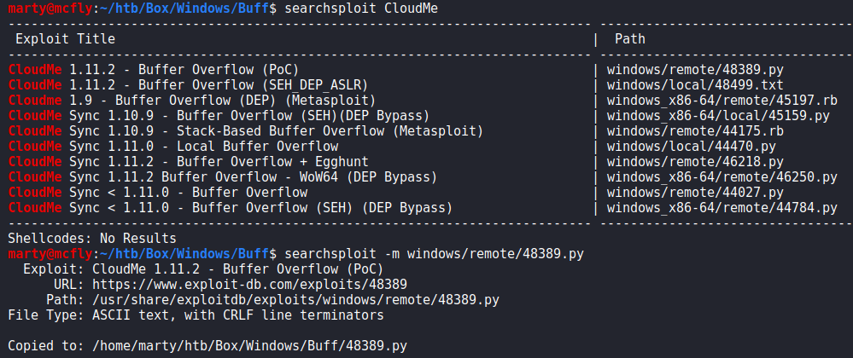Viewport: 853px width, 358px height.
Task: Click the "Copied to" destination file path
Action: tap(249, 346)
